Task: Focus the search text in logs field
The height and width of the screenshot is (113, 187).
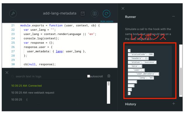Action: coord(47,77)
